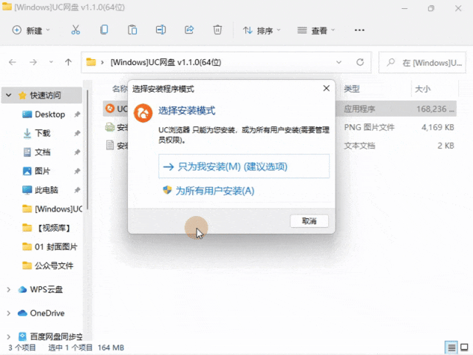The image size is (473, 355).
Task: Click pin icon next to 图片
Action: click(x=77, y=171)
